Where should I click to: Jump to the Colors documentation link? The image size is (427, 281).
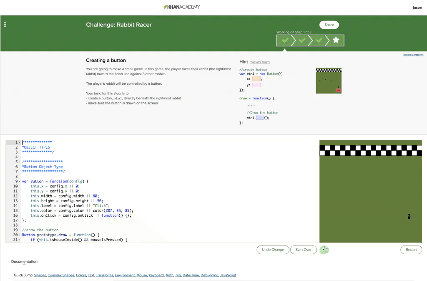click(x=80, y=276)
